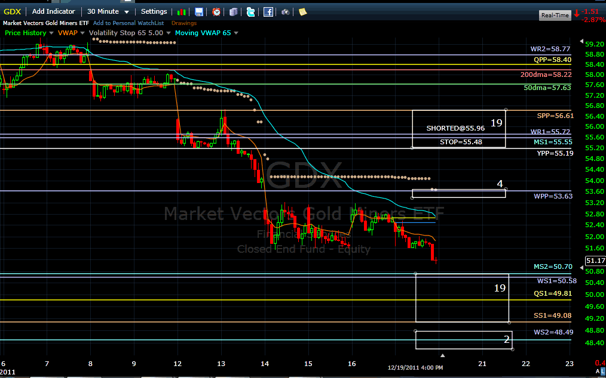Viewport: 606px width, 378px height.
Task: Expand Volatility Stop 65 5.00 dropdown arrow
Action: click(169, 33)
